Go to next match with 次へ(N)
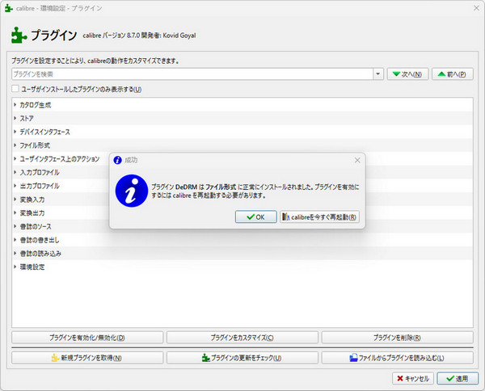485x391 pixels. pos(407,74)
